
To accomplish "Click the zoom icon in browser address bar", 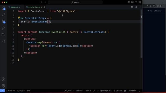I will click(148, 6).
